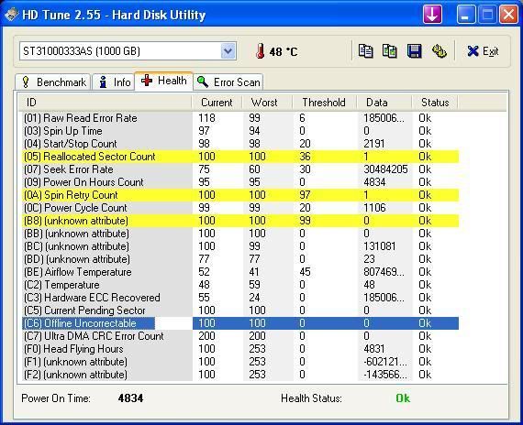Click data value 4831 in Head Flying Hours row
This screenshot has width=523, height=425.
[374, 349]
